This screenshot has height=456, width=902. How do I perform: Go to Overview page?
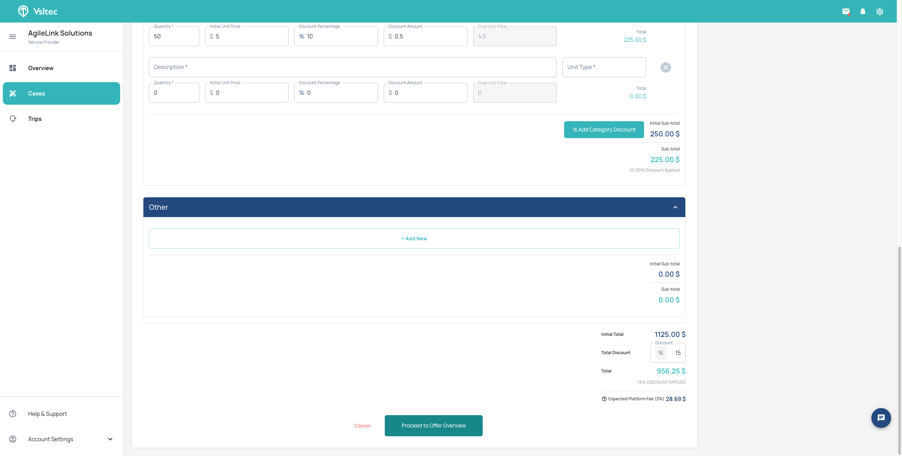[x=61, y=68]
